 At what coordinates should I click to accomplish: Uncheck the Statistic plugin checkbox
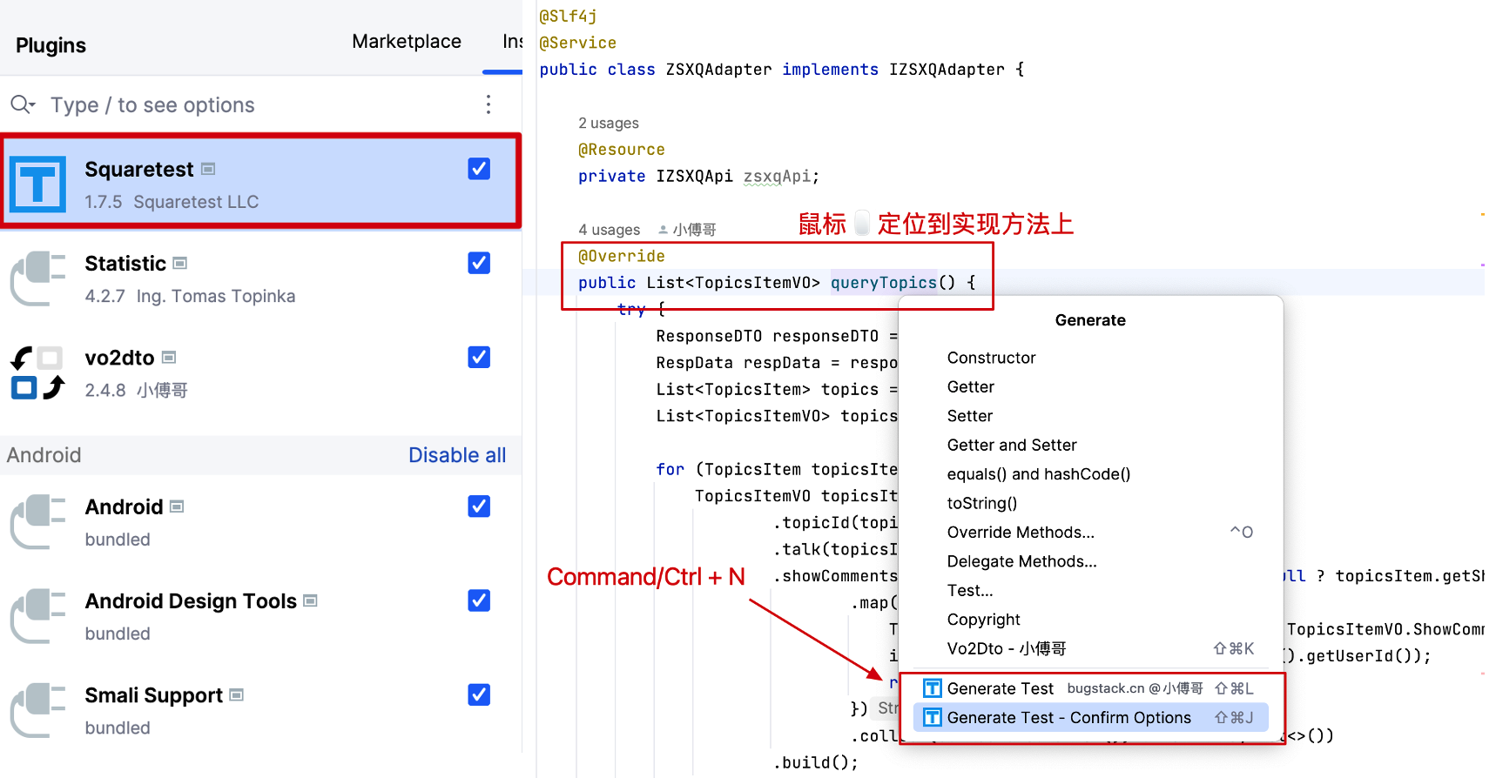(479, 263)
